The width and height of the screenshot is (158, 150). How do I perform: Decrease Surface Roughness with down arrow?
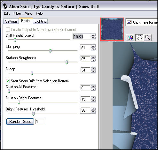[x=93, y=60]
